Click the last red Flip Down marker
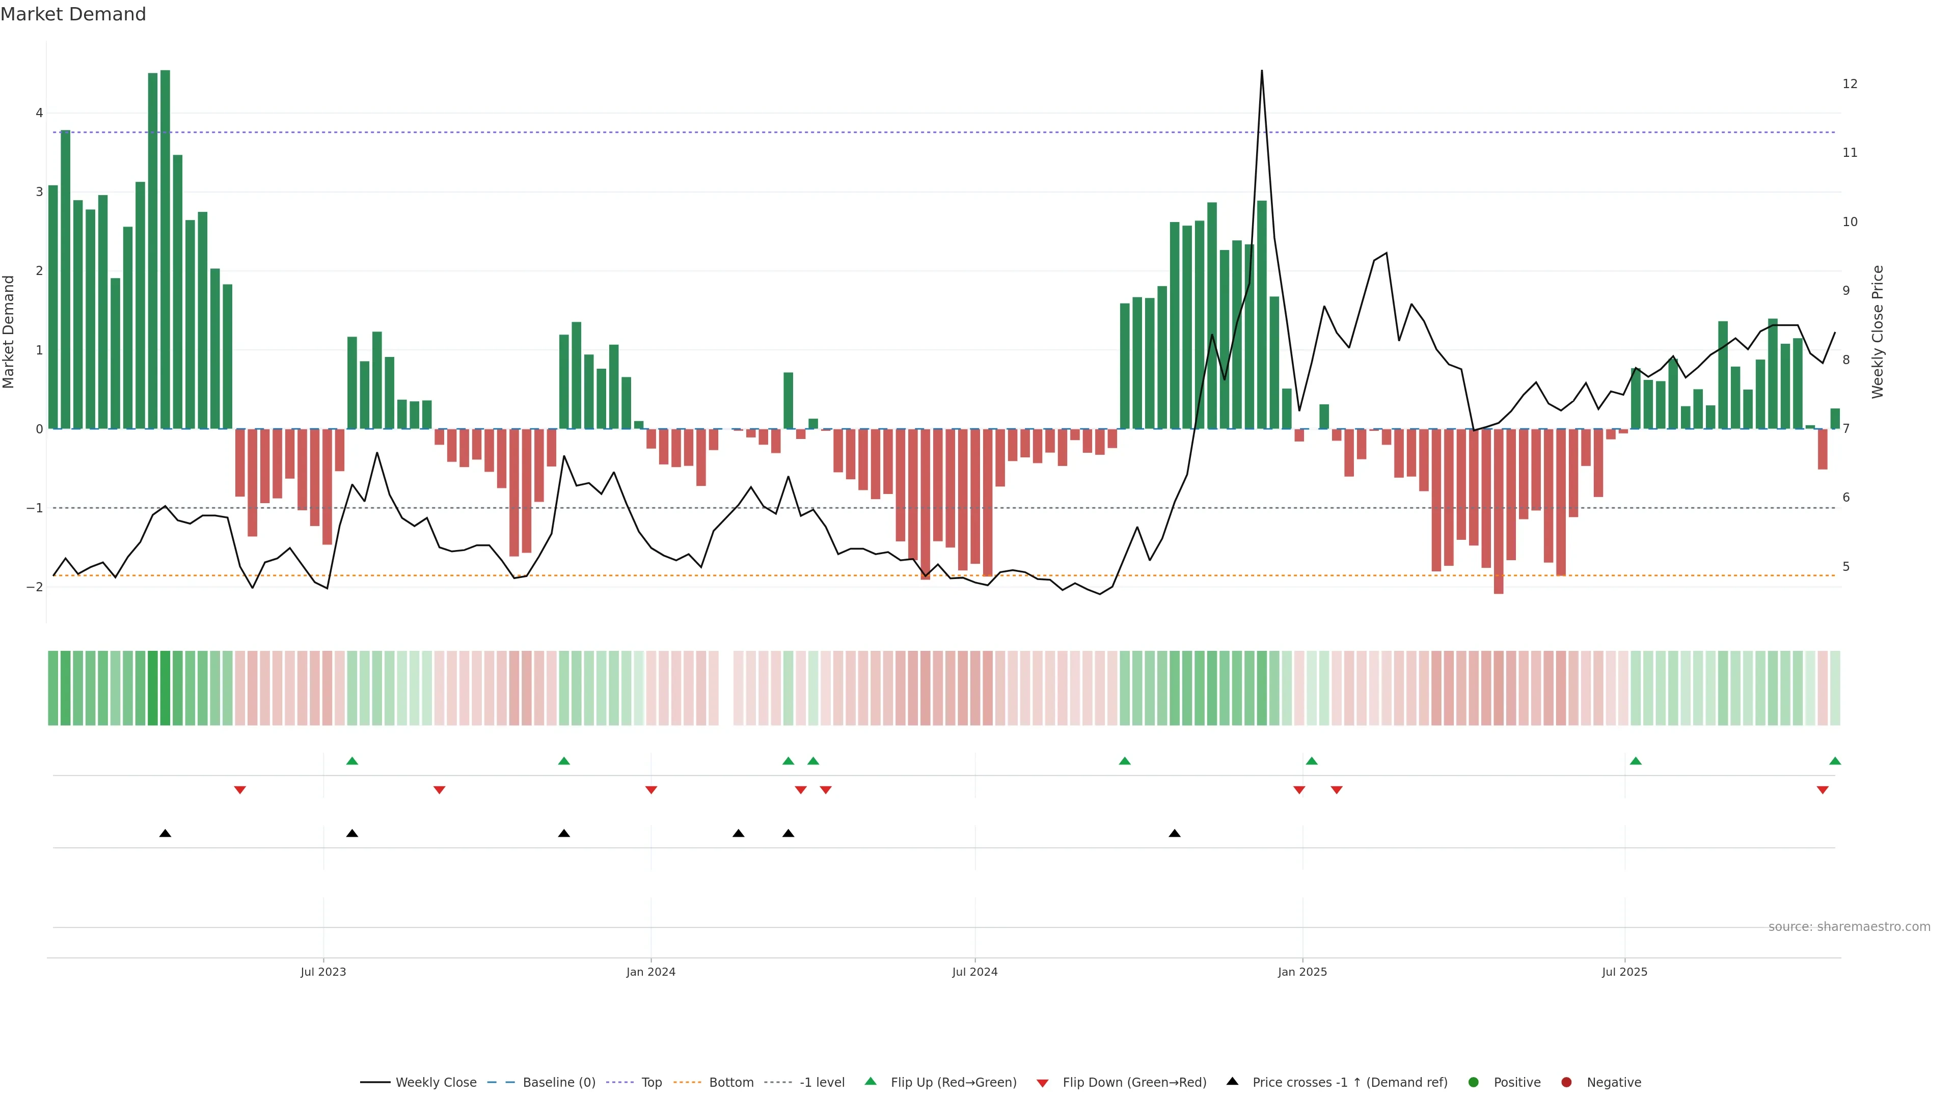This screenshot has width=1956, height=1100. pyautogui.click(x=1823, y=790)
